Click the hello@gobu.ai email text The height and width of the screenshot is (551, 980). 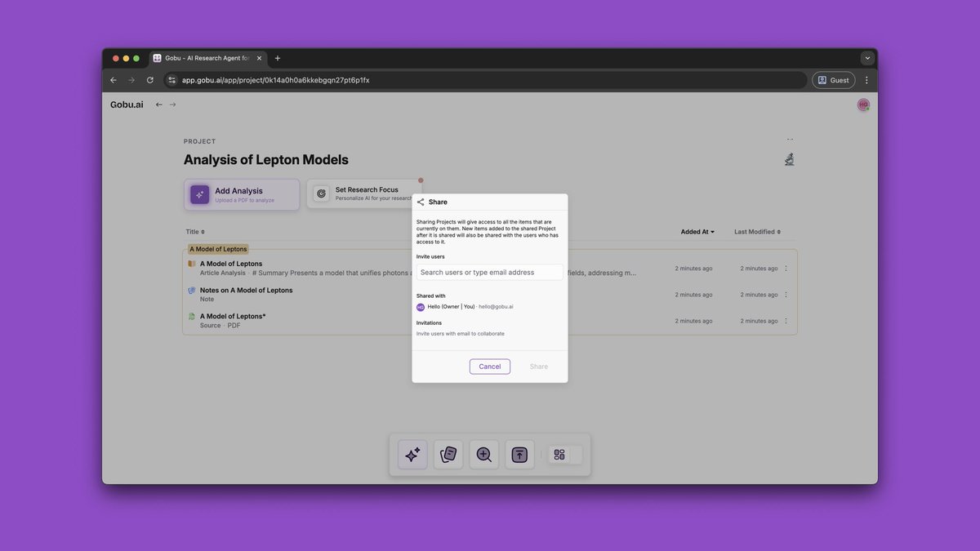(497, 307)
